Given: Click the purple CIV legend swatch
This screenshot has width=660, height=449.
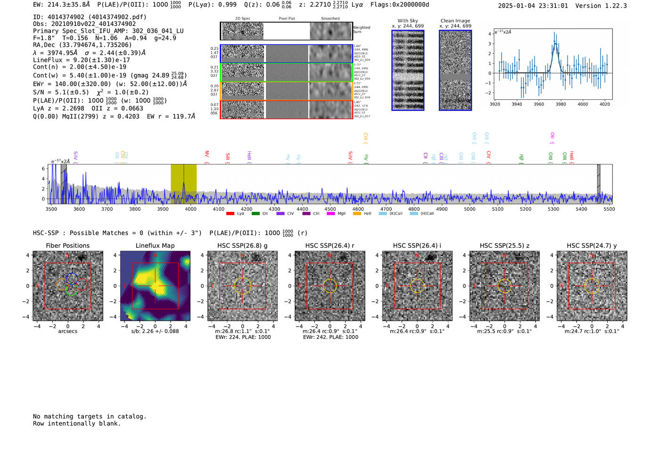Looking at the screenshot, I should click(280, 213).
